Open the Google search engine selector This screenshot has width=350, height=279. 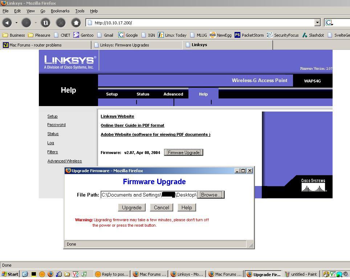point(329,23)
